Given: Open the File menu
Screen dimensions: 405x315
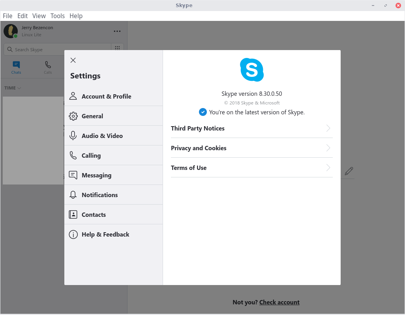Looking at the screenshot, I should point(7,16).
